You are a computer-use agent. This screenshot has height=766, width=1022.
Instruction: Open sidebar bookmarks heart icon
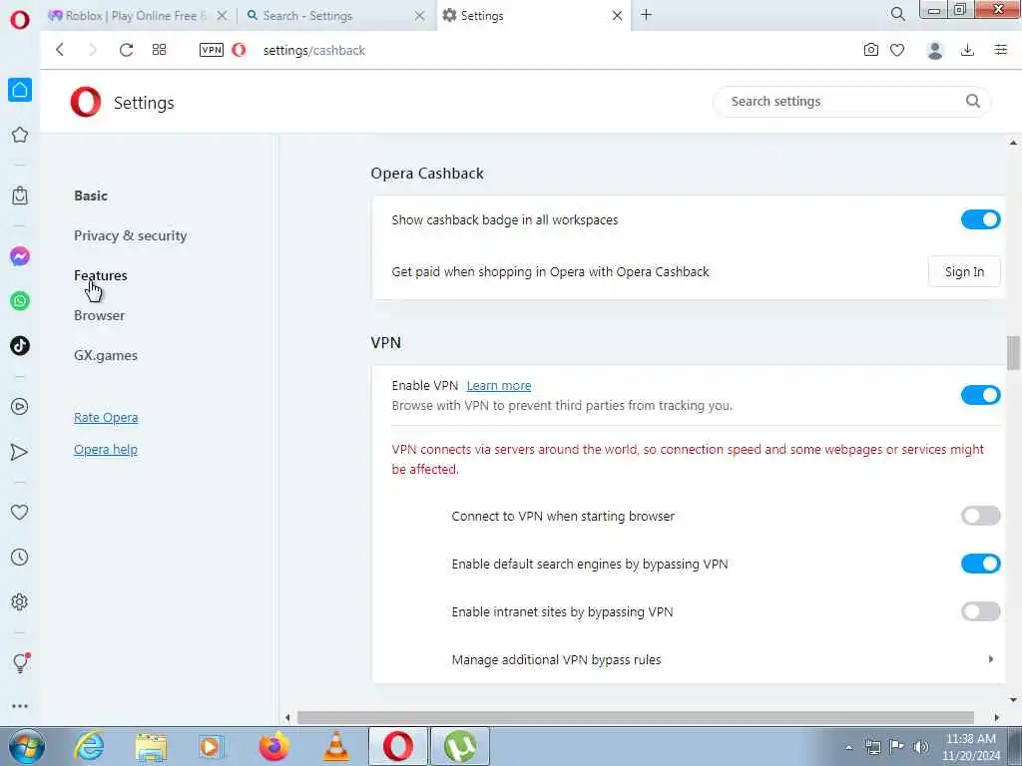point(20,512)
